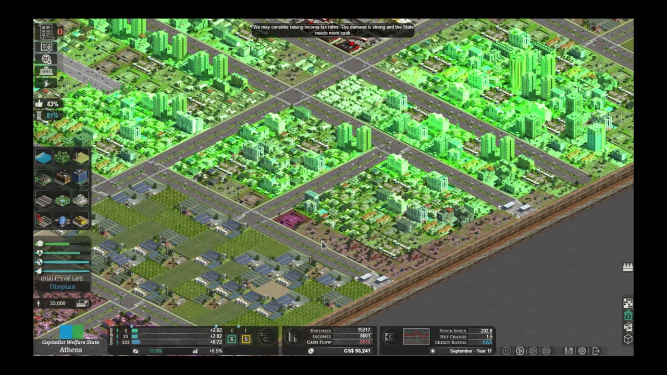
Task: Click the population count 33,008
Action: tap(57, 303)
